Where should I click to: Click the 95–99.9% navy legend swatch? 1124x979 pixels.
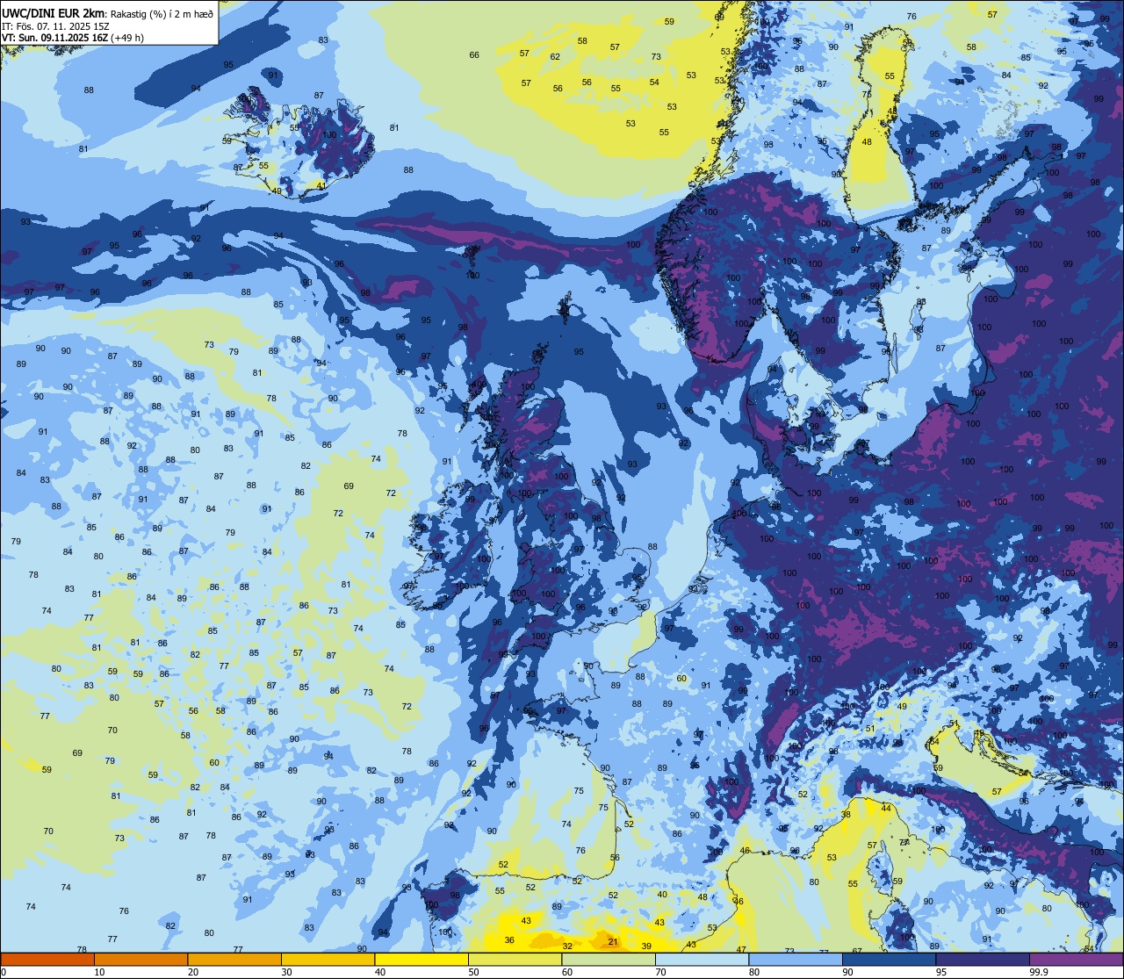coord(983,959)
